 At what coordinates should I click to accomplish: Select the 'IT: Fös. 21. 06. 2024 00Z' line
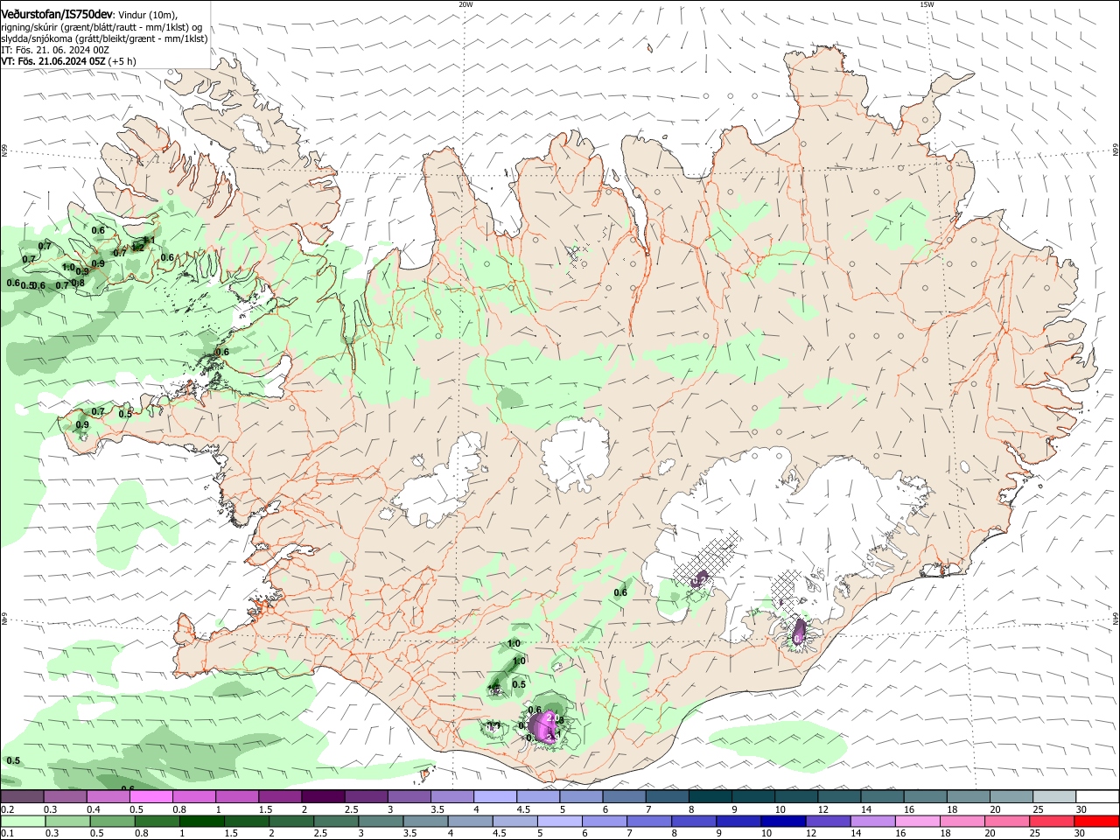coord(55,50)
